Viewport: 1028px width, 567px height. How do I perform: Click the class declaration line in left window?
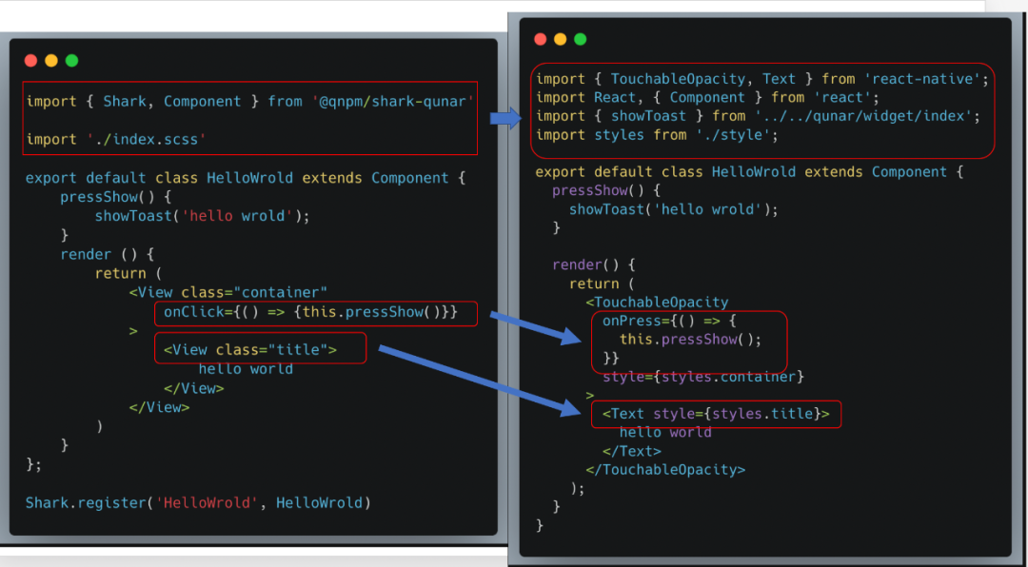tap(246, 178)
